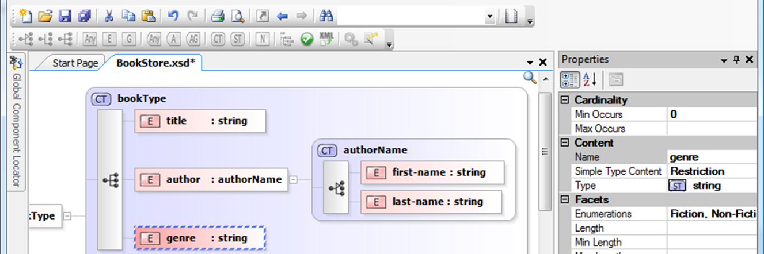Image resolution: width=764 pixels, height=254 pixels.
Task: Click the page layout icon after search box
Action: click(x=511, y=16)
